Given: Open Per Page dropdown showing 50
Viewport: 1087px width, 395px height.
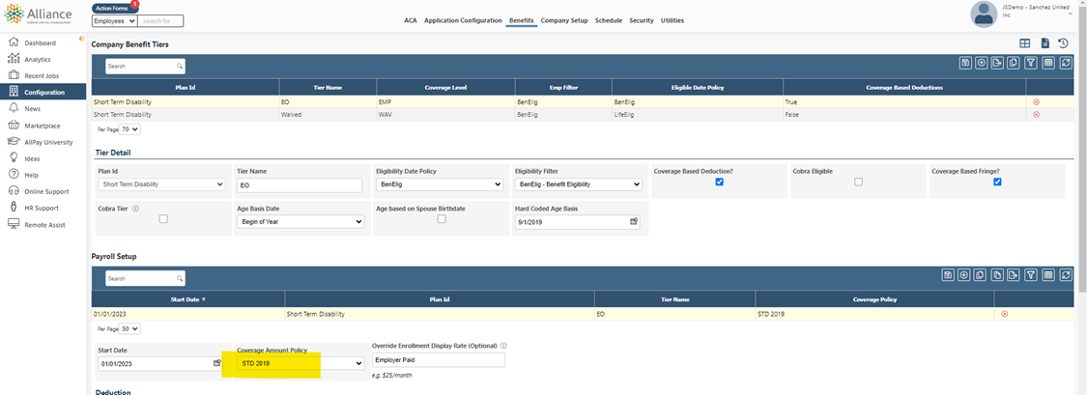Looking at the screenshot, I should click(x=129, y=328).
